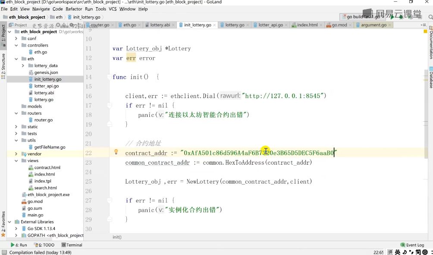Viewport: 433px width, 255px height.
Task: Open the Event Log in status bar
Action: click(x=412, y=245)
